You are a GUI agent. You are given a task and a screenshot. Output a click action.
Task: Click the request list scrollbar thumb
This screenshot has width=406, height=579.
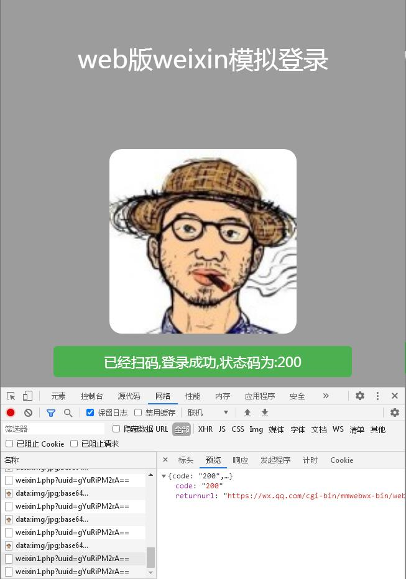click(150, 557)
